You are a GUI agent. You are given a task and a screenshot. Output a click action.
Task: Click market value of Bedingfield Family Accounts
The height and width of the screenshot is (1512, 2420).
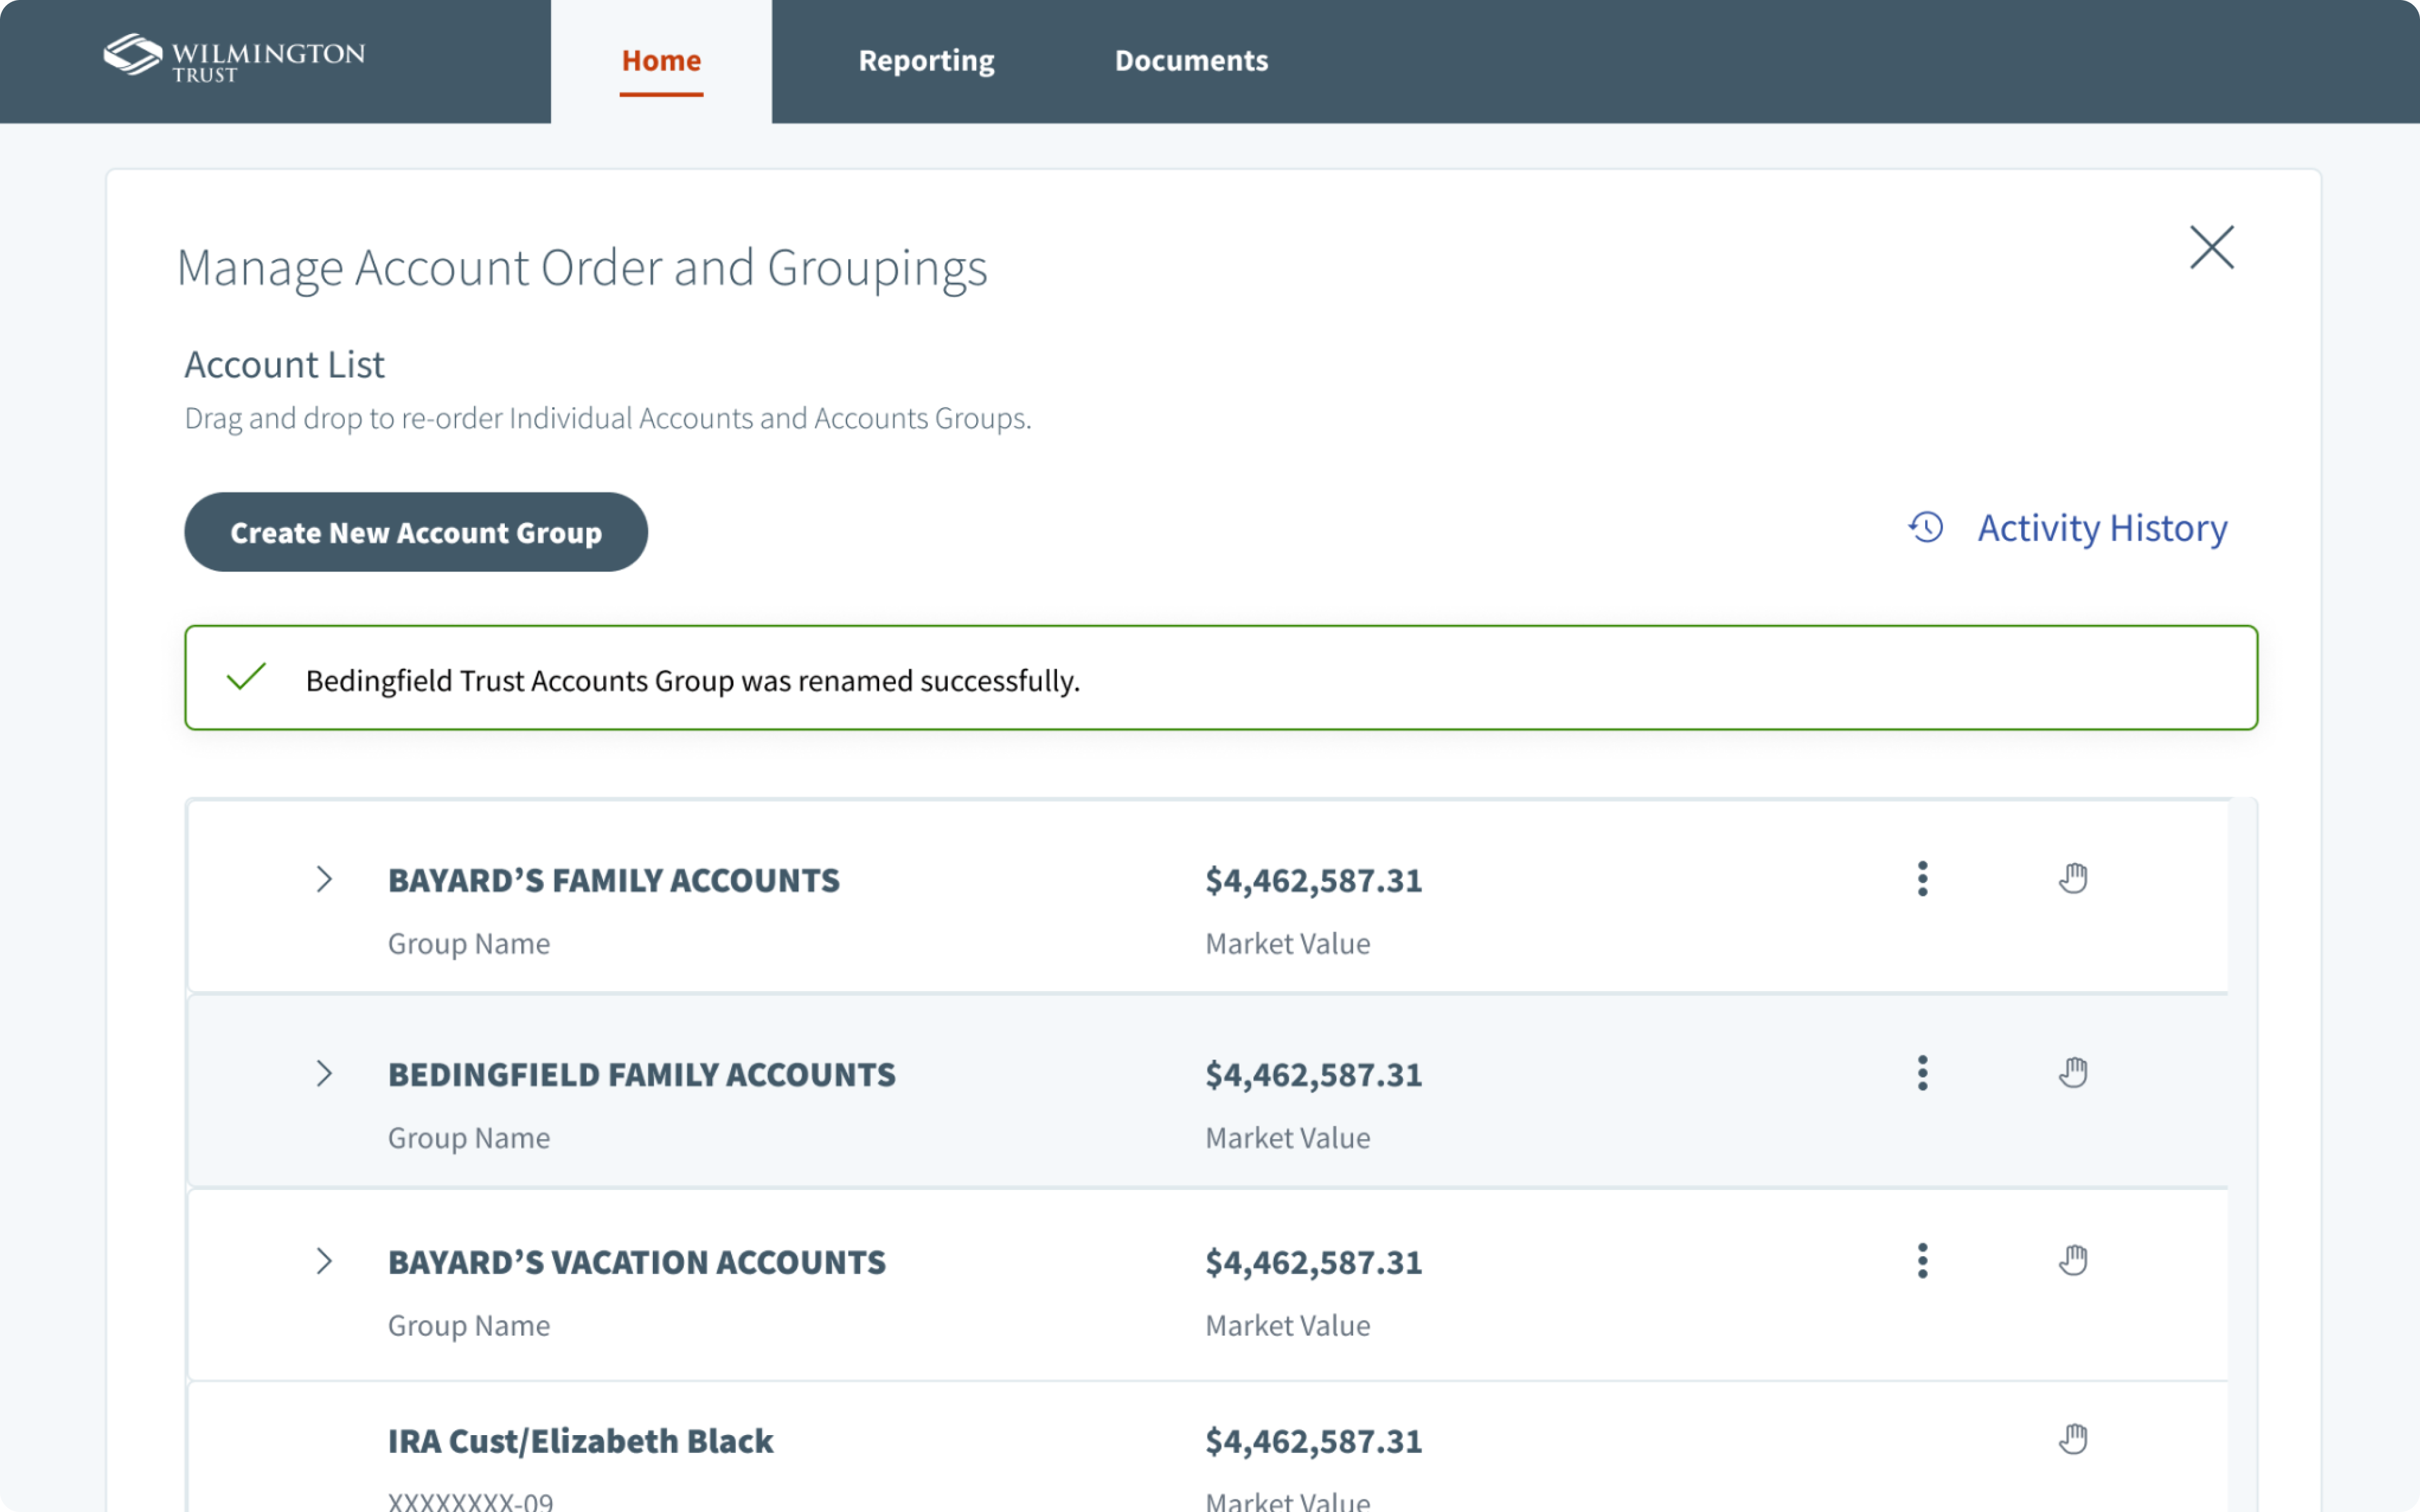pos(1313,1074)
